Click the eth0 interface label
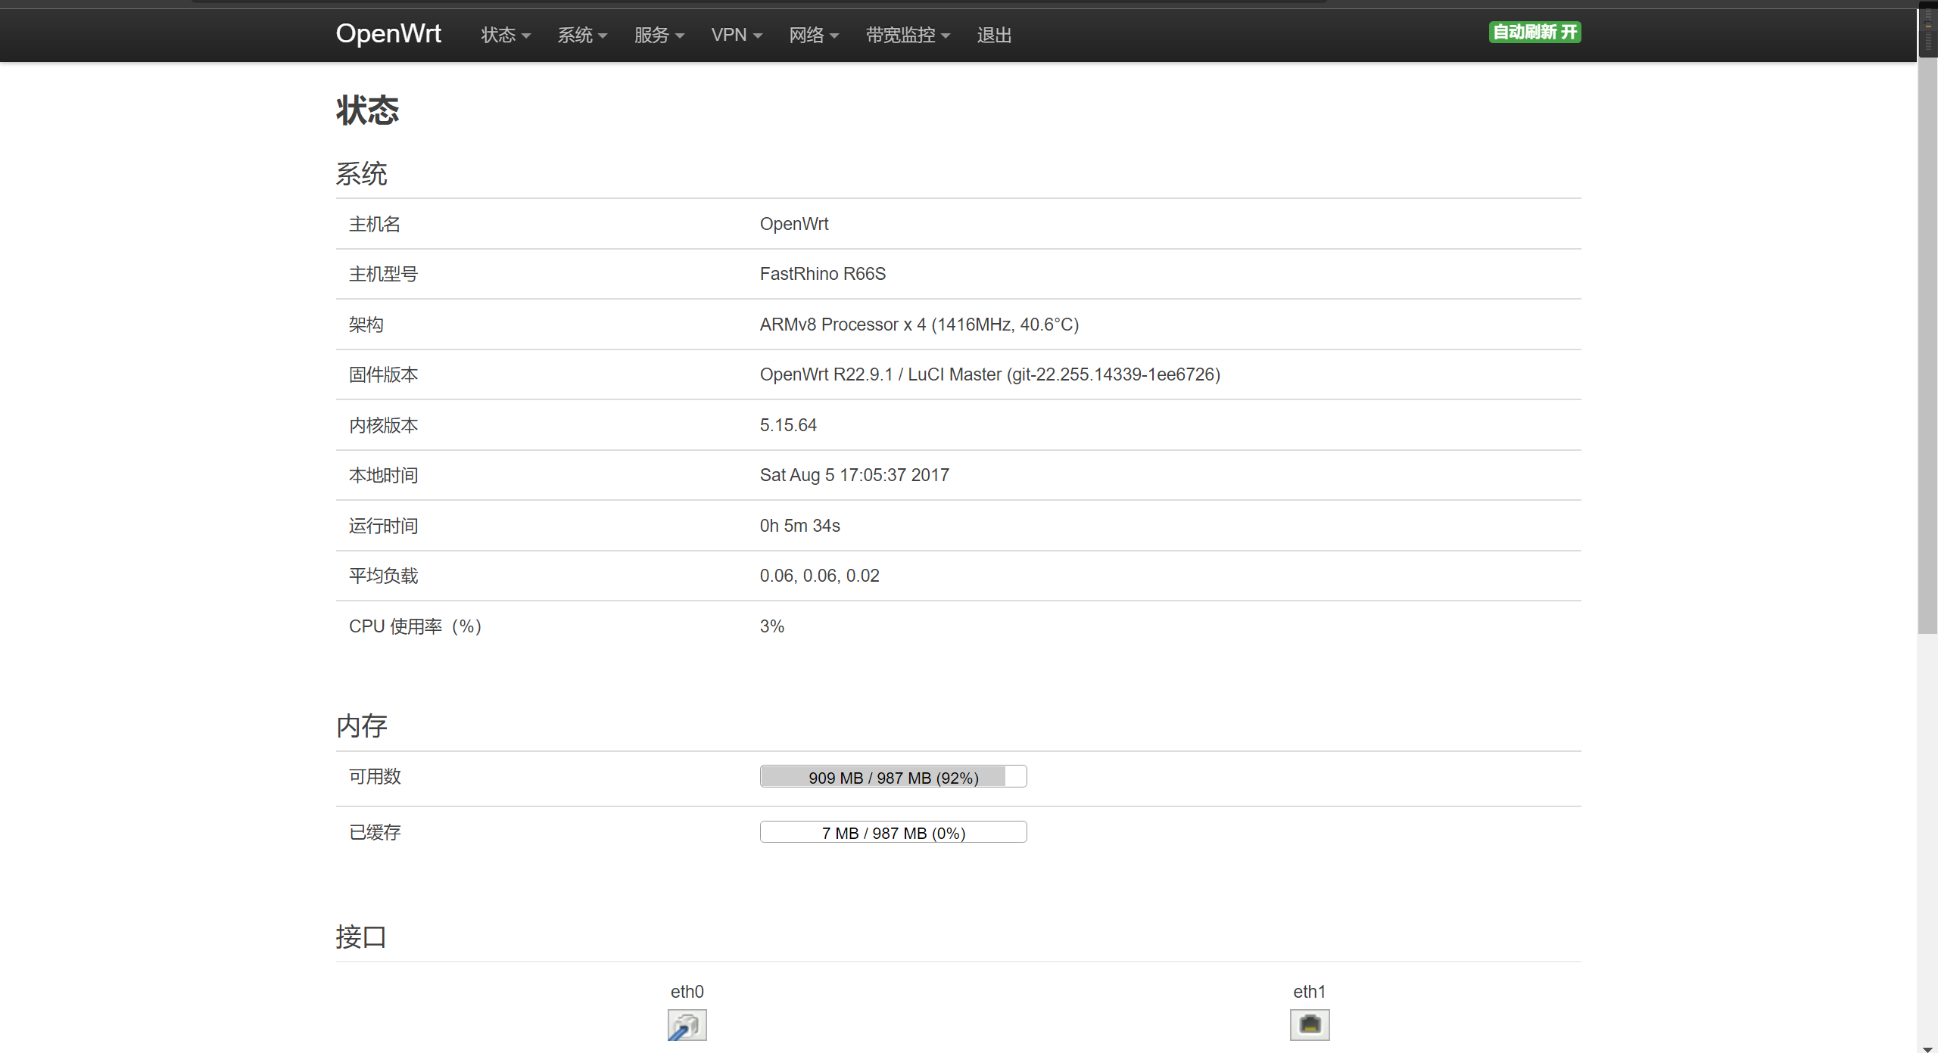This screenshot has width=1938, height=1053. [x=687, y=992]
